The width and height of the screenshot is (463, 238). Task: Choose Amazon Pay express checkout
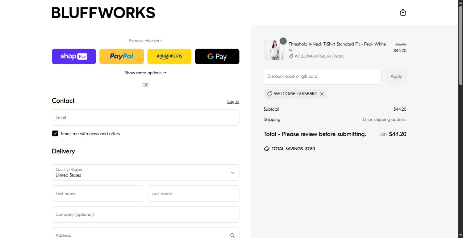[169, 57]
